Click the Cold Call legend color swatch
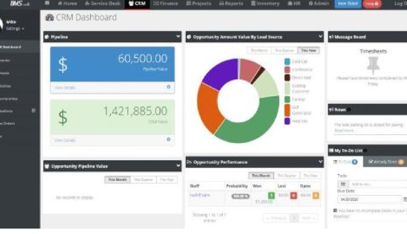Viewport: 407px width, 234px height. [287, 62]
